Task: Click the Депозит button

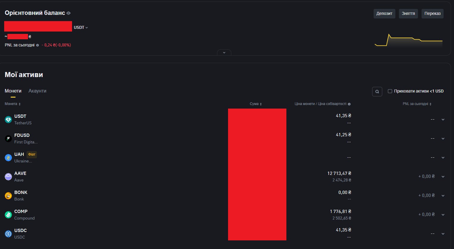Action: [x=384, y=13]
